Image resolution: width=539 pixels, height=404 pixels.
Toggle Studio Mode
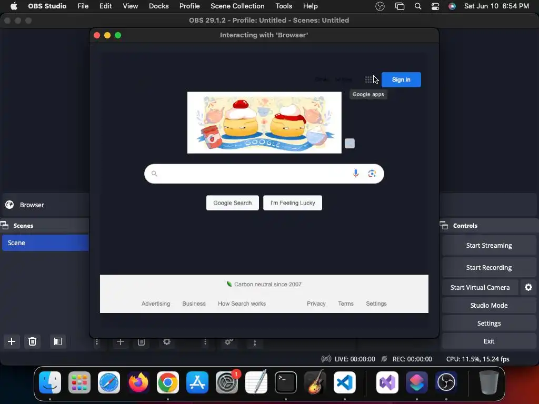[489, 305]
